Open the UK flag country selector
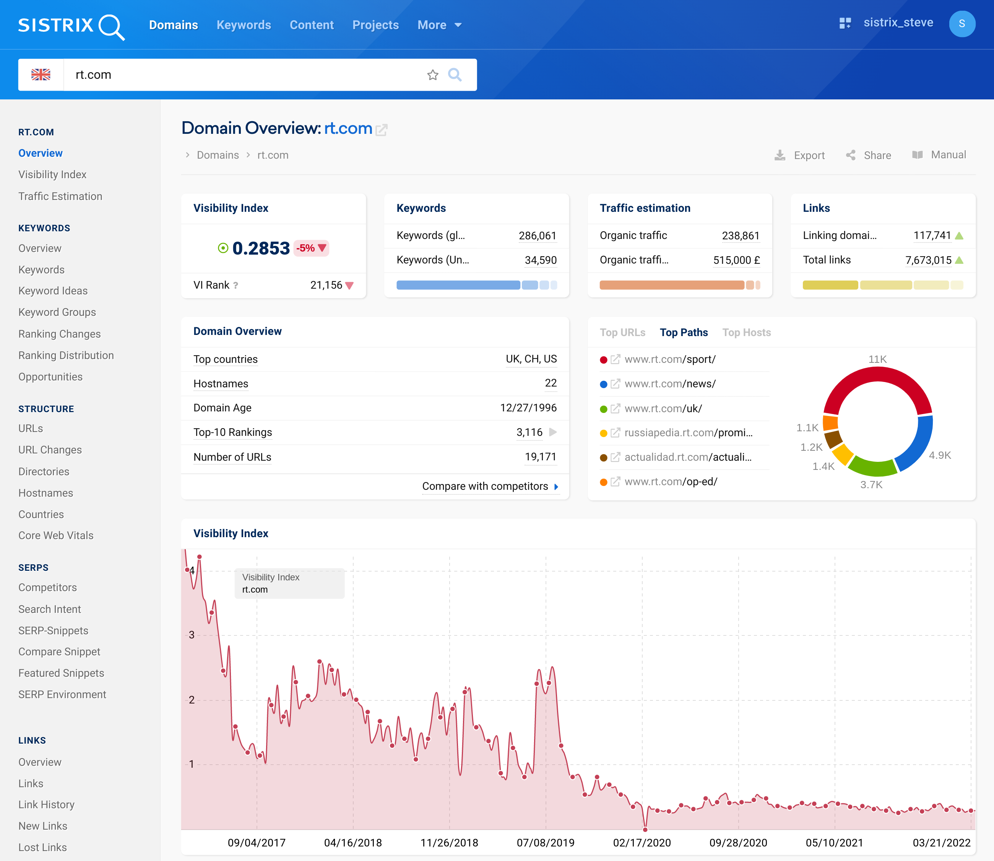This screenshot has width=994, height=861. coord(41,75)
